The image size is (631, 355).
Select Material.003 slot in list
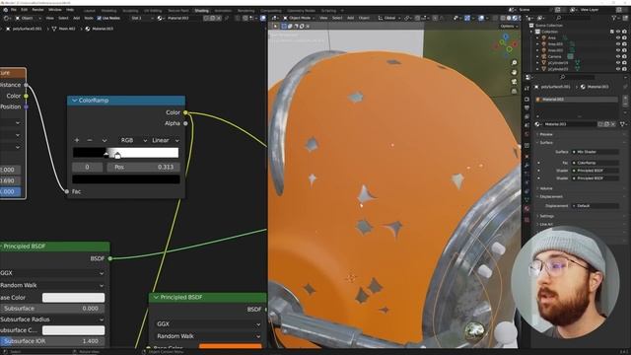click(577, 99)
